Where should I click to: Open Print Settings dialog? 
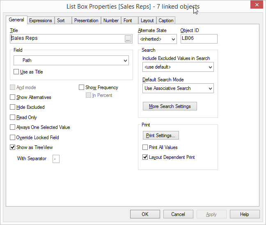tap(161, 135)
